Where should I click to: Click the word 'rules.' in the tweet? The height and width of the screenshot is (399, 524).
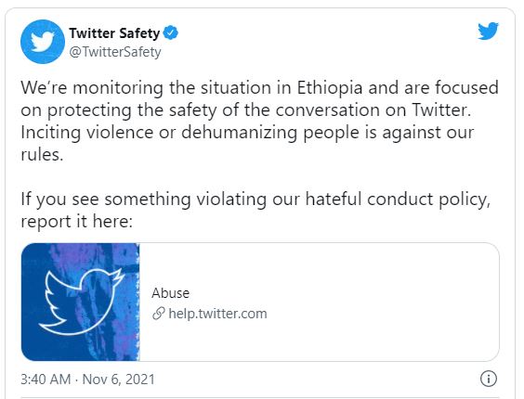pos(42,155)
